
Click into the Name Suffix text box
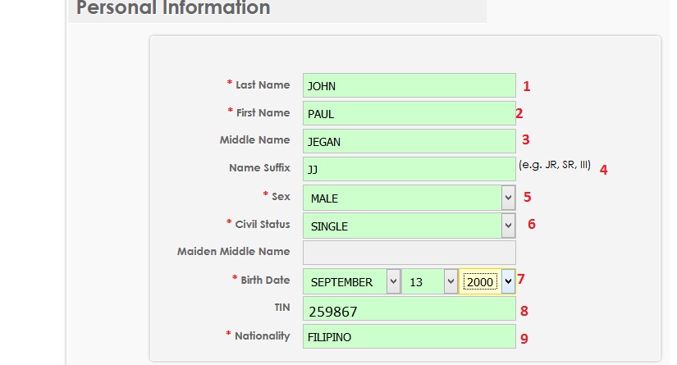pyautogui.click(x=409, y=169)
